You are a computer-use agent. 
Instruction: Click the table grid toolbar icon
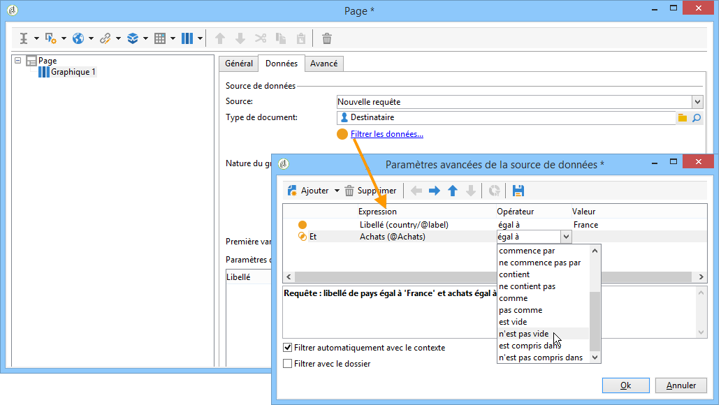pos(160,38)
